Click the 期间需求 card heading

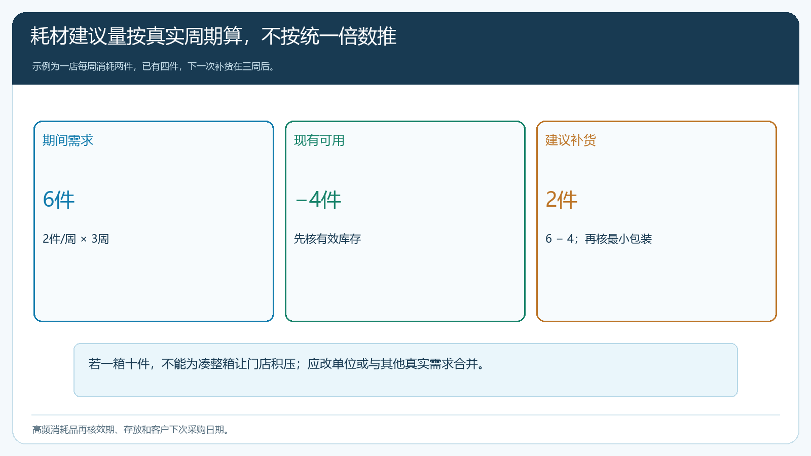(x=68, y=140)
